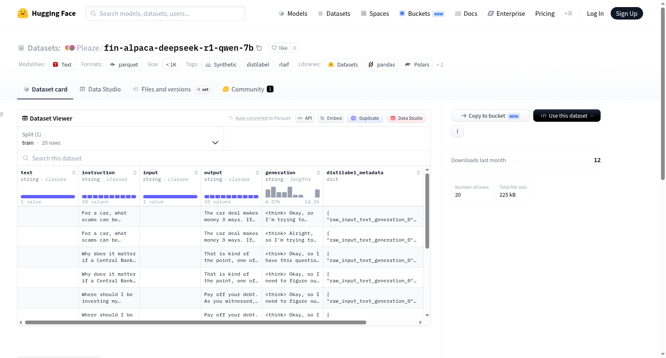Click the table arrow scroll right
This screenshot has width=666, height=358.
(x=420, y=322)
